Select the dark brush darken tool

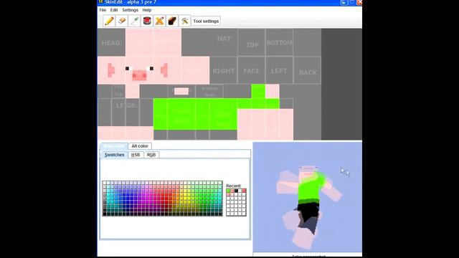tap(172, 21)
